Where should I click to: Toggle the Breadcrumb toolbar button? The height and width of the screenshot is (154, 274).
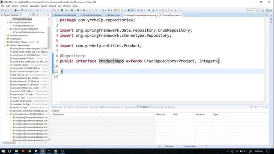tap(128, 10)
